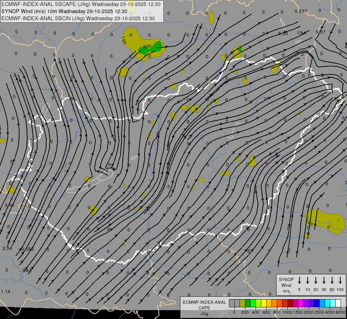Select the white CAPE legend swatch
347x319 pixels.
coord(338,303)
